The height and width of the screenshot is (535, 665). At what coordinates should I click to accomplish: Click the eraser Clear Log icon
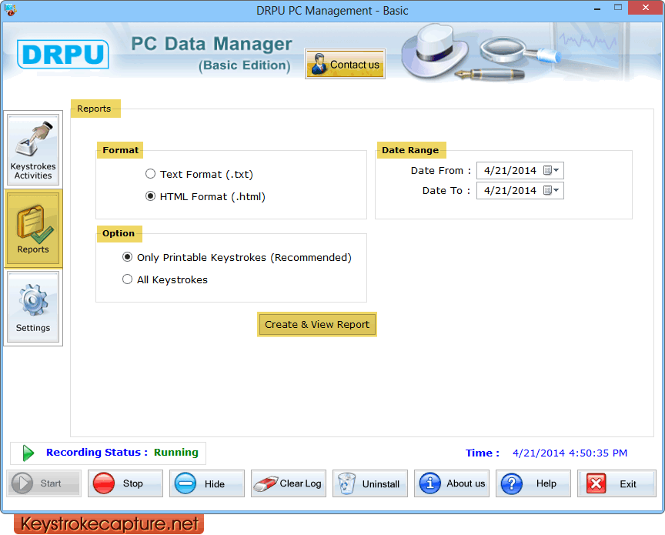click(x=266, y=483)
